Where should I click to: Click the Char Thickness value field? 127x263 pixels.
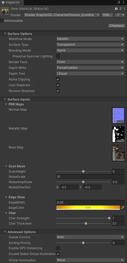(118, 223)
